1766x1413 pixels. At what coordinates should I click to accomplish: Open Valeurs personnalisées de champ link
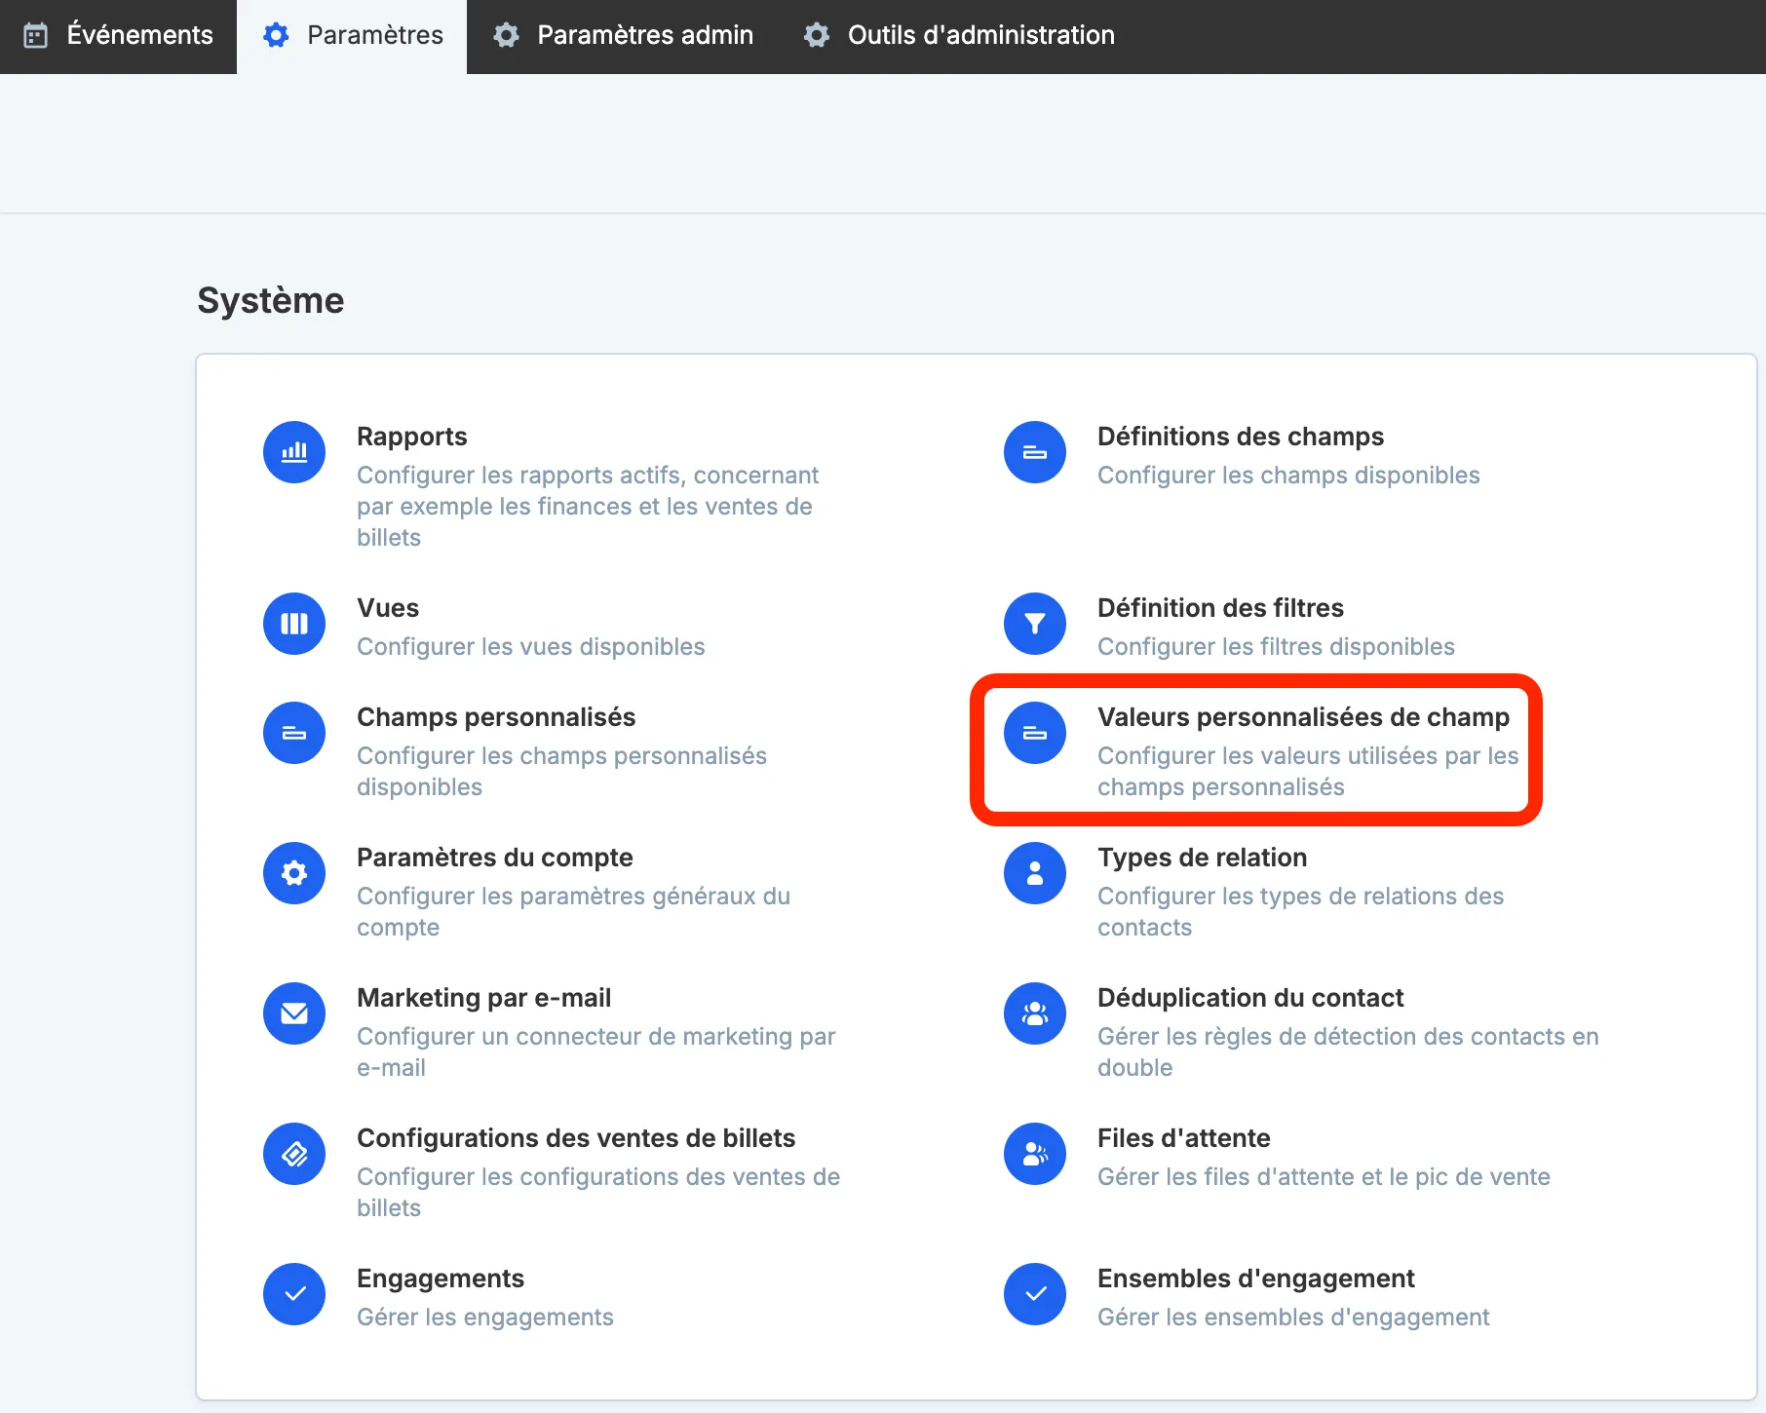click(x=1303, y=717)
